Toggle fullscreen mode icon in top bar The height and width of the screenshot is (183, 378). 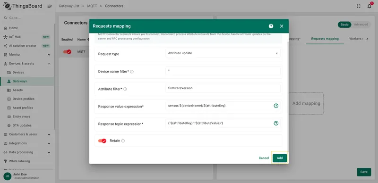359,6
